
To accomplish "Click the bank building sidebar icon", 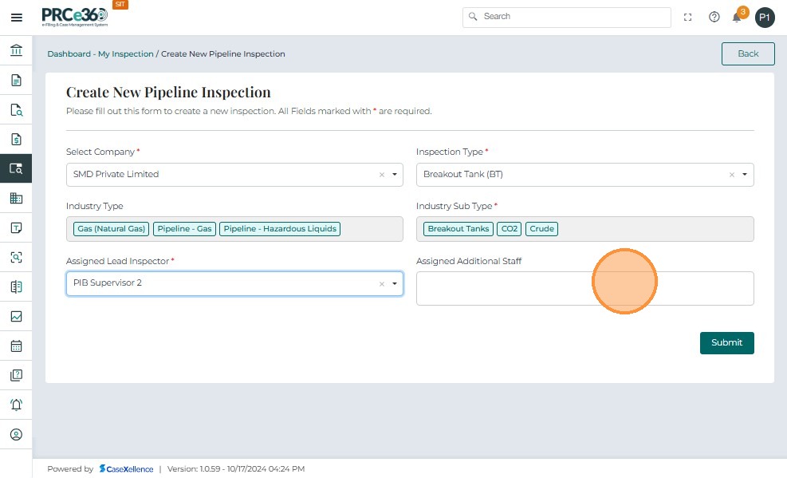I will click(16, 51).
